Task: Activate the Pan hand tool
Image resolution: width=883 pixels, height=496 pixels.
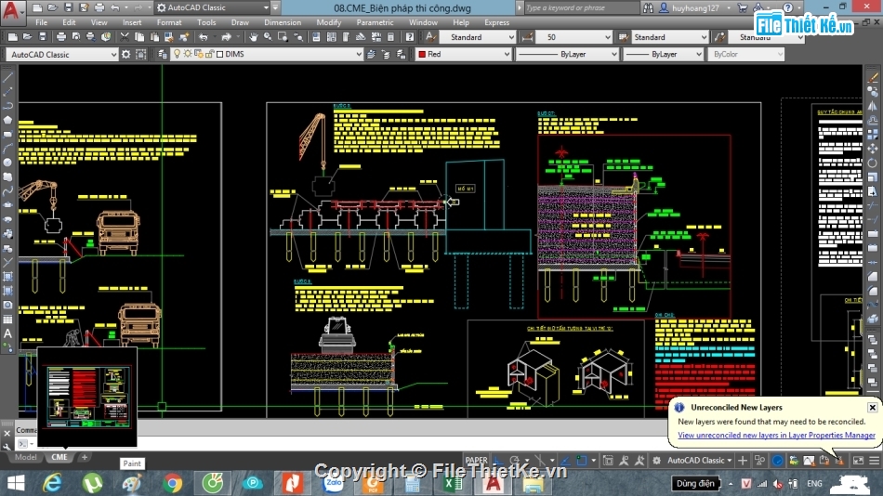Action: 254,37
